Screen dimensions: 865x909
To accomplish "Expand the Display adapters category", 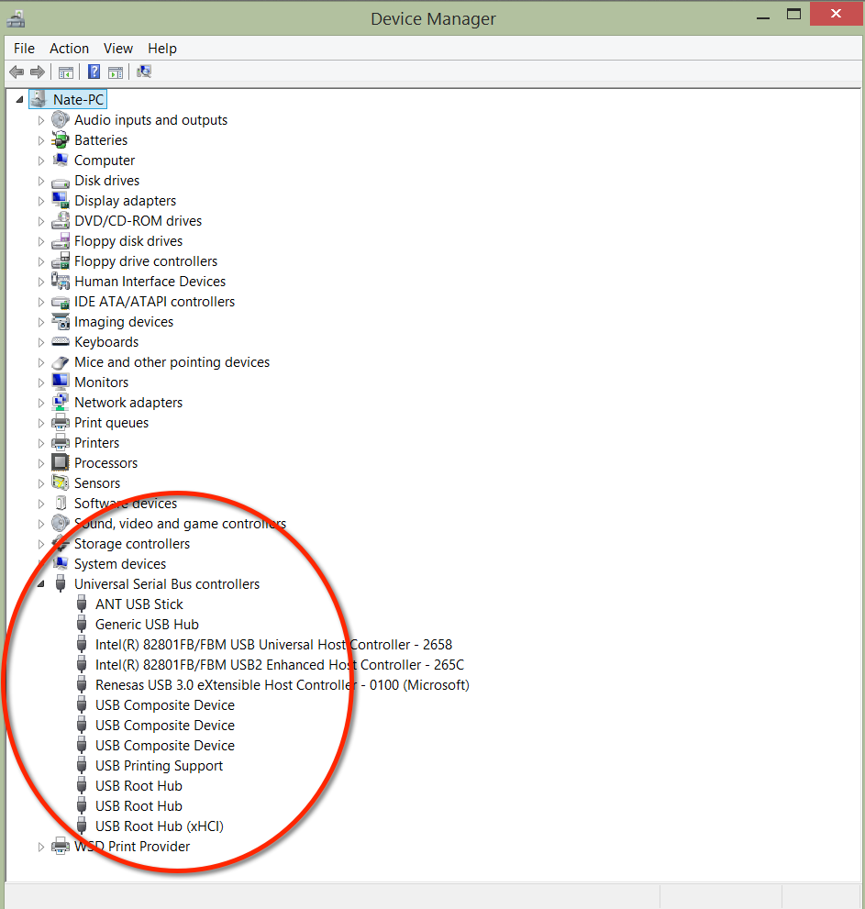I will [x=41, y=201].
